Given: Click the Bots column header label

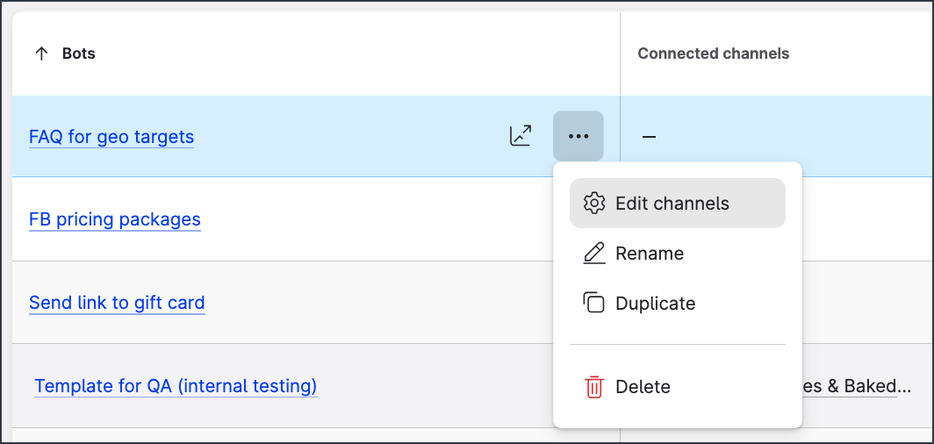Looking at the screenshot, I should coord(79,54).
